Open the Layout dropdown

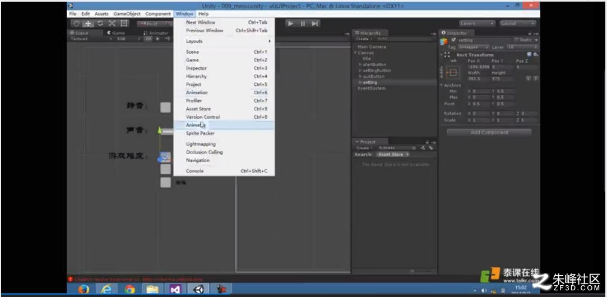coord(518,24)
